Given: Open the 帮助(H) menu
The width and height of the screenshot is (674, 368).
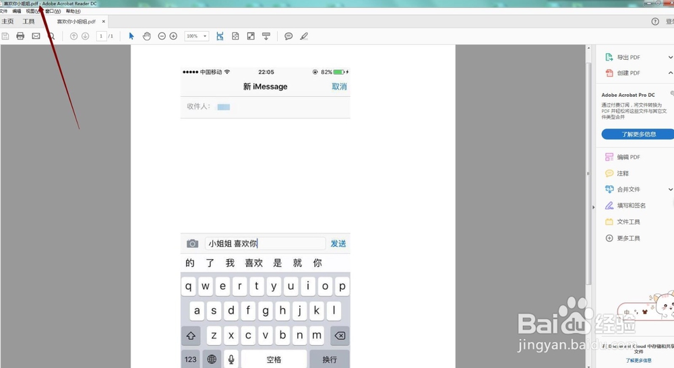Looking at the screenshot, I should click(73, 11).
